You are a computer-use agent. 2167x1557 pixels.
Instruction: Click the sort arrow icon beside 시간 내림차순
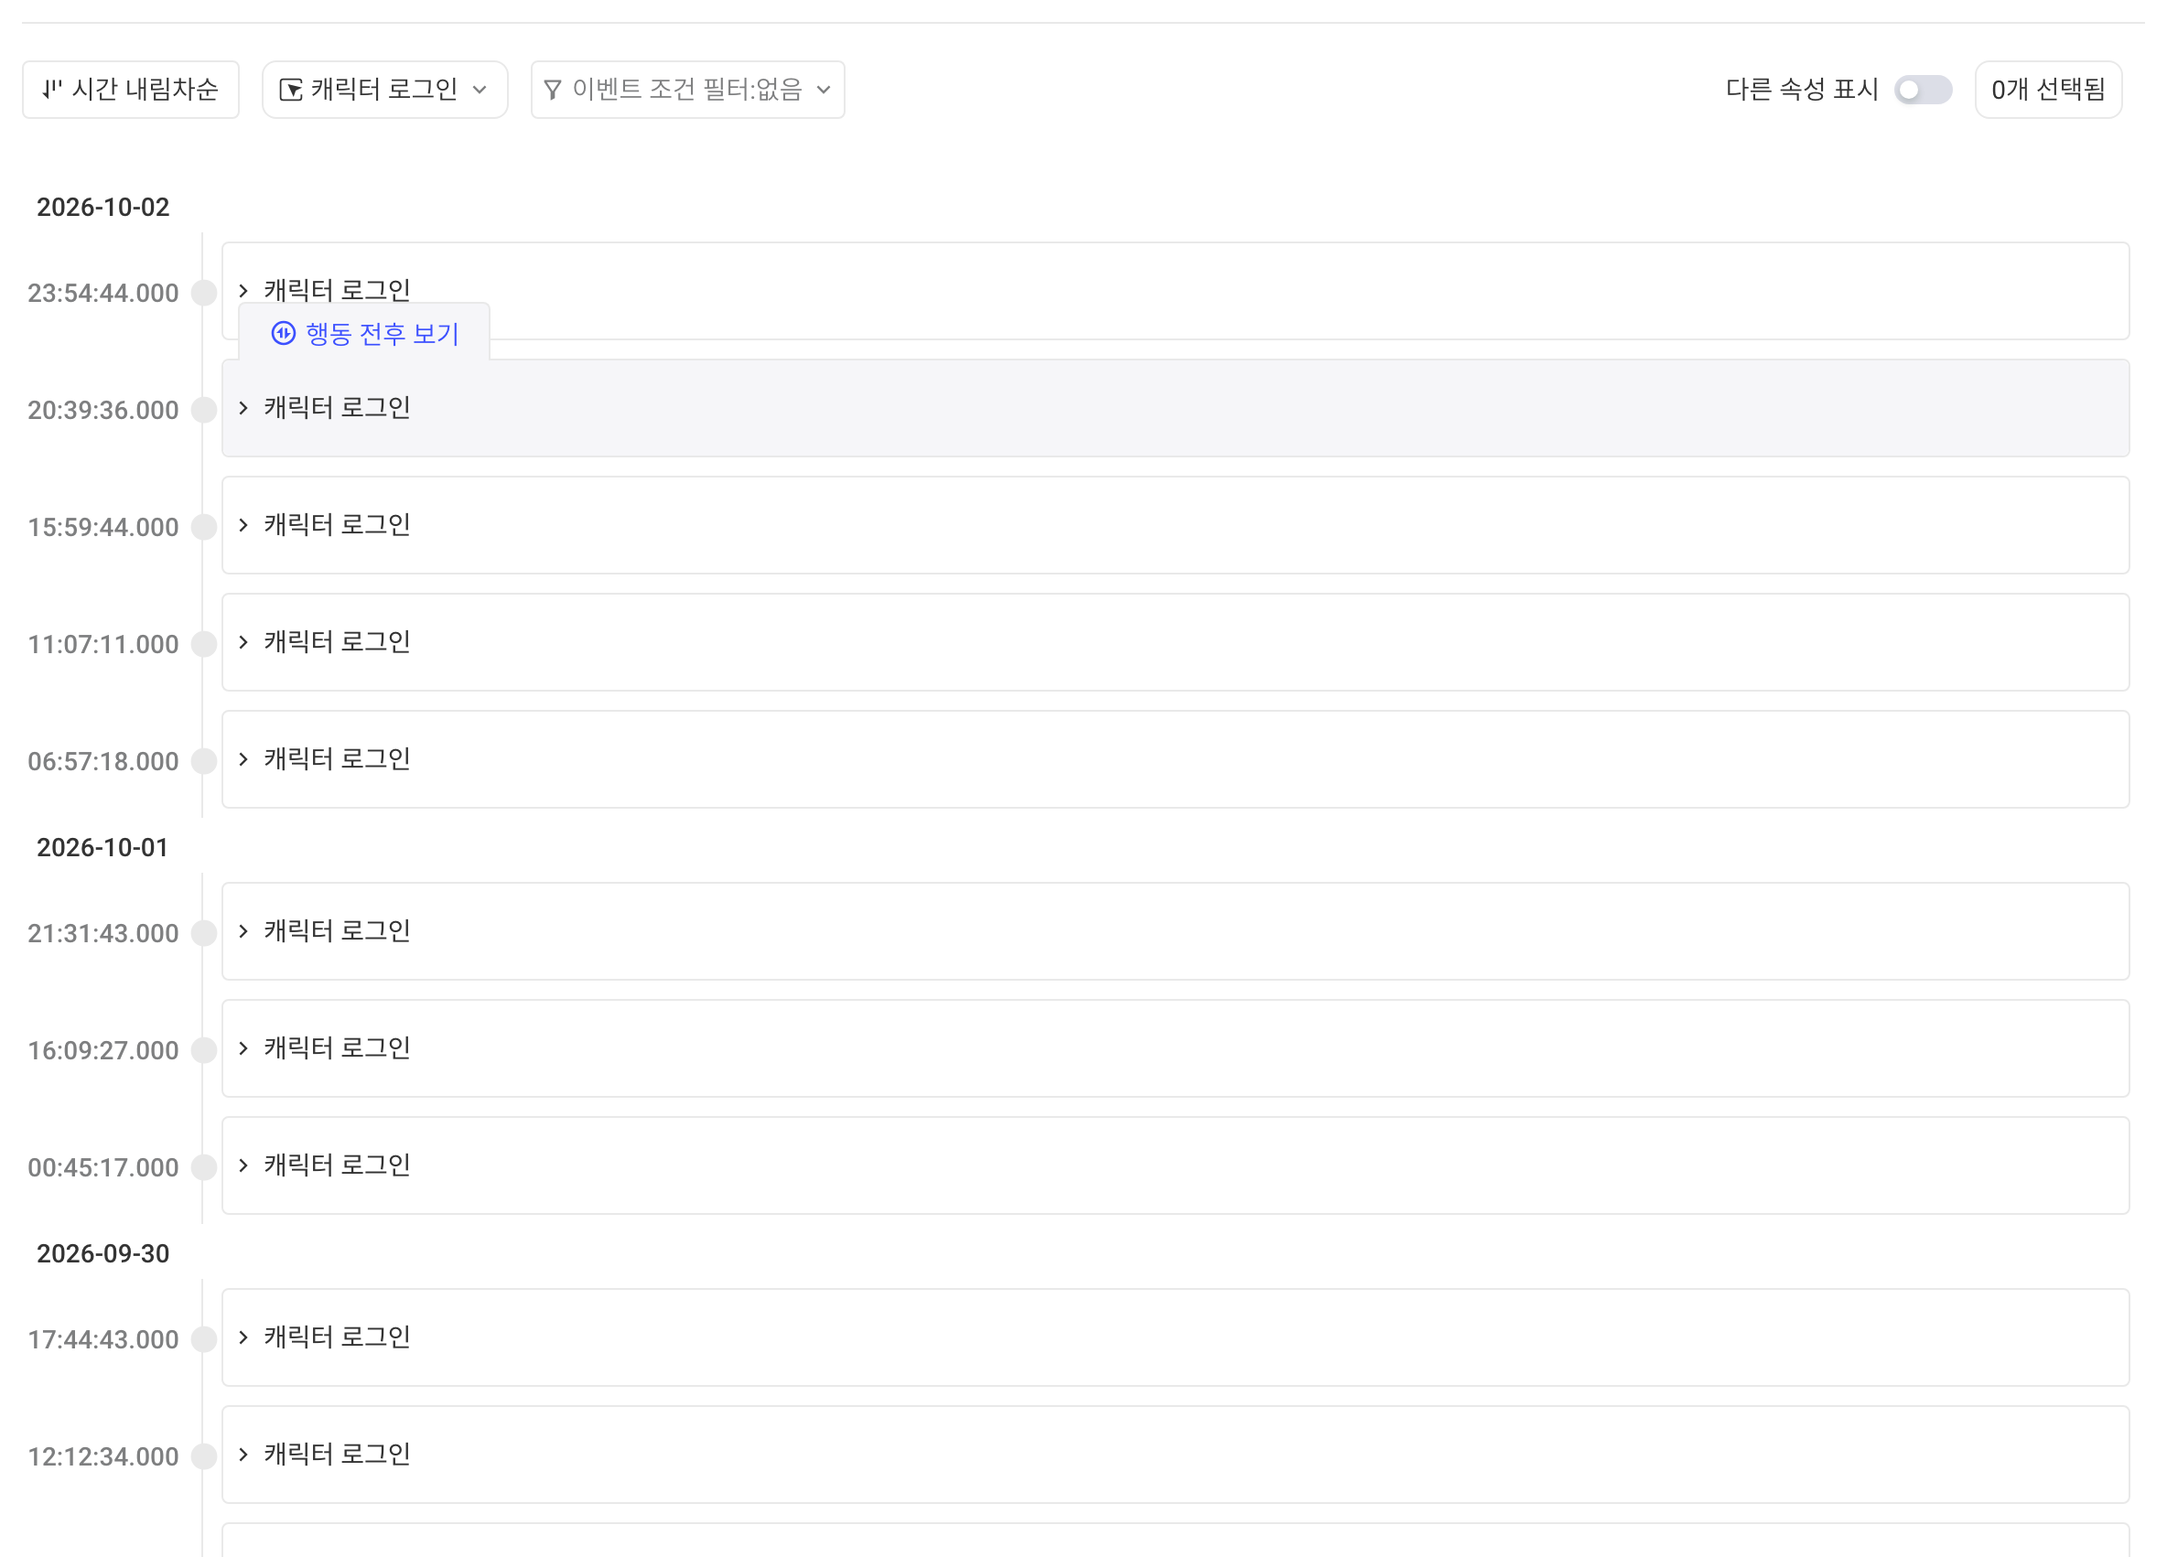tap(51, 90)
